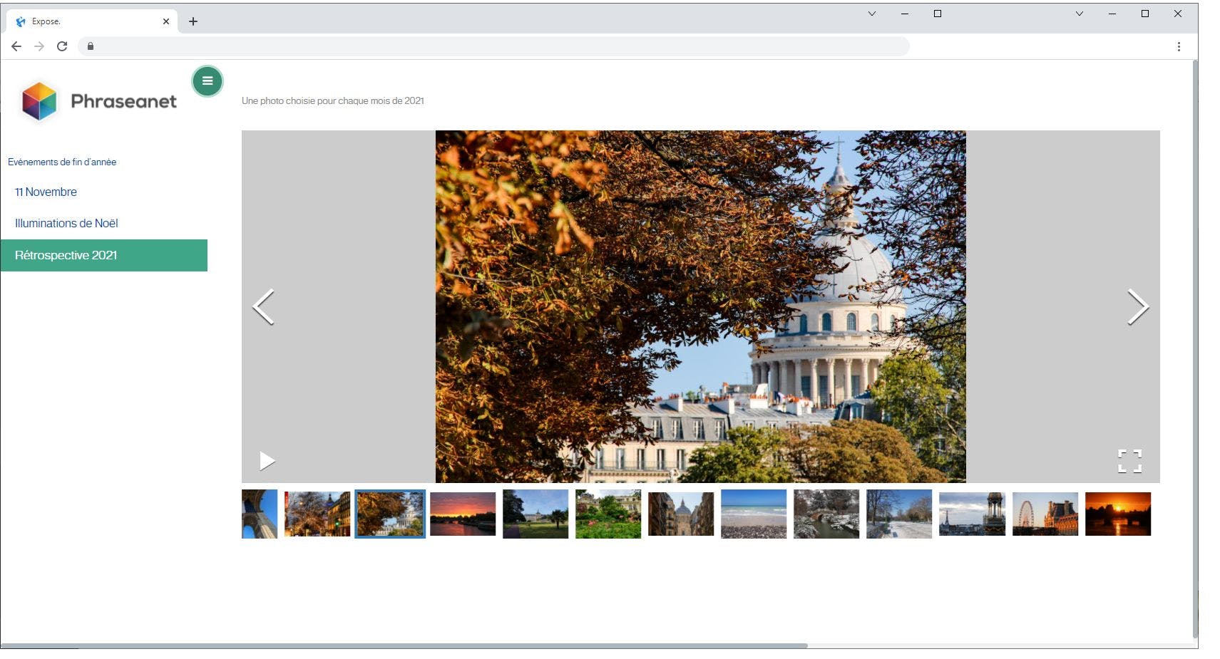
Task: Navigate back in the browser
Action: [16, 46]
